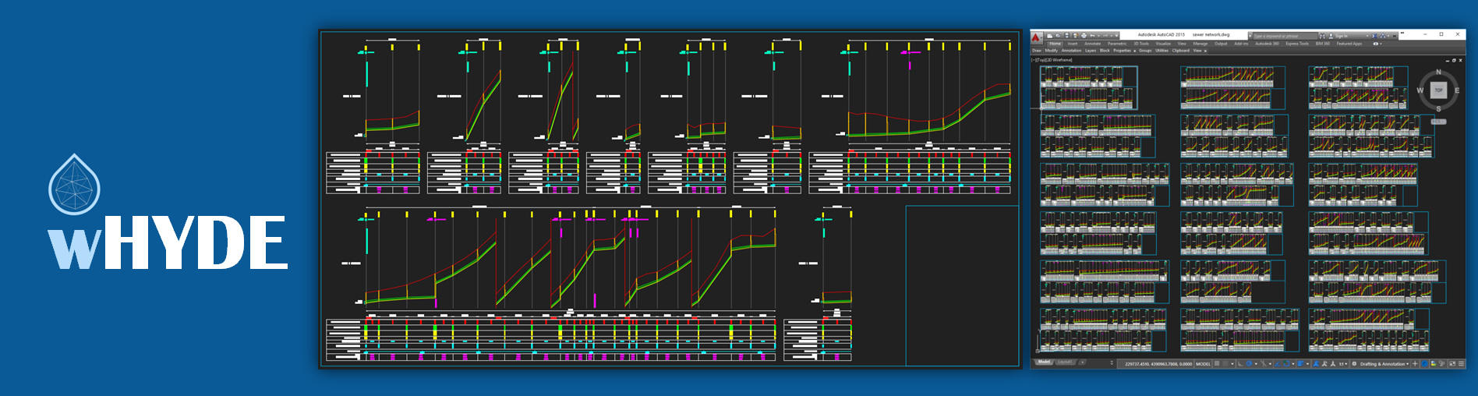The height and width of the screenshot is (396, 1478).
Task: Switch to Model tab at bottom
Action: (x=1044, y=362)
